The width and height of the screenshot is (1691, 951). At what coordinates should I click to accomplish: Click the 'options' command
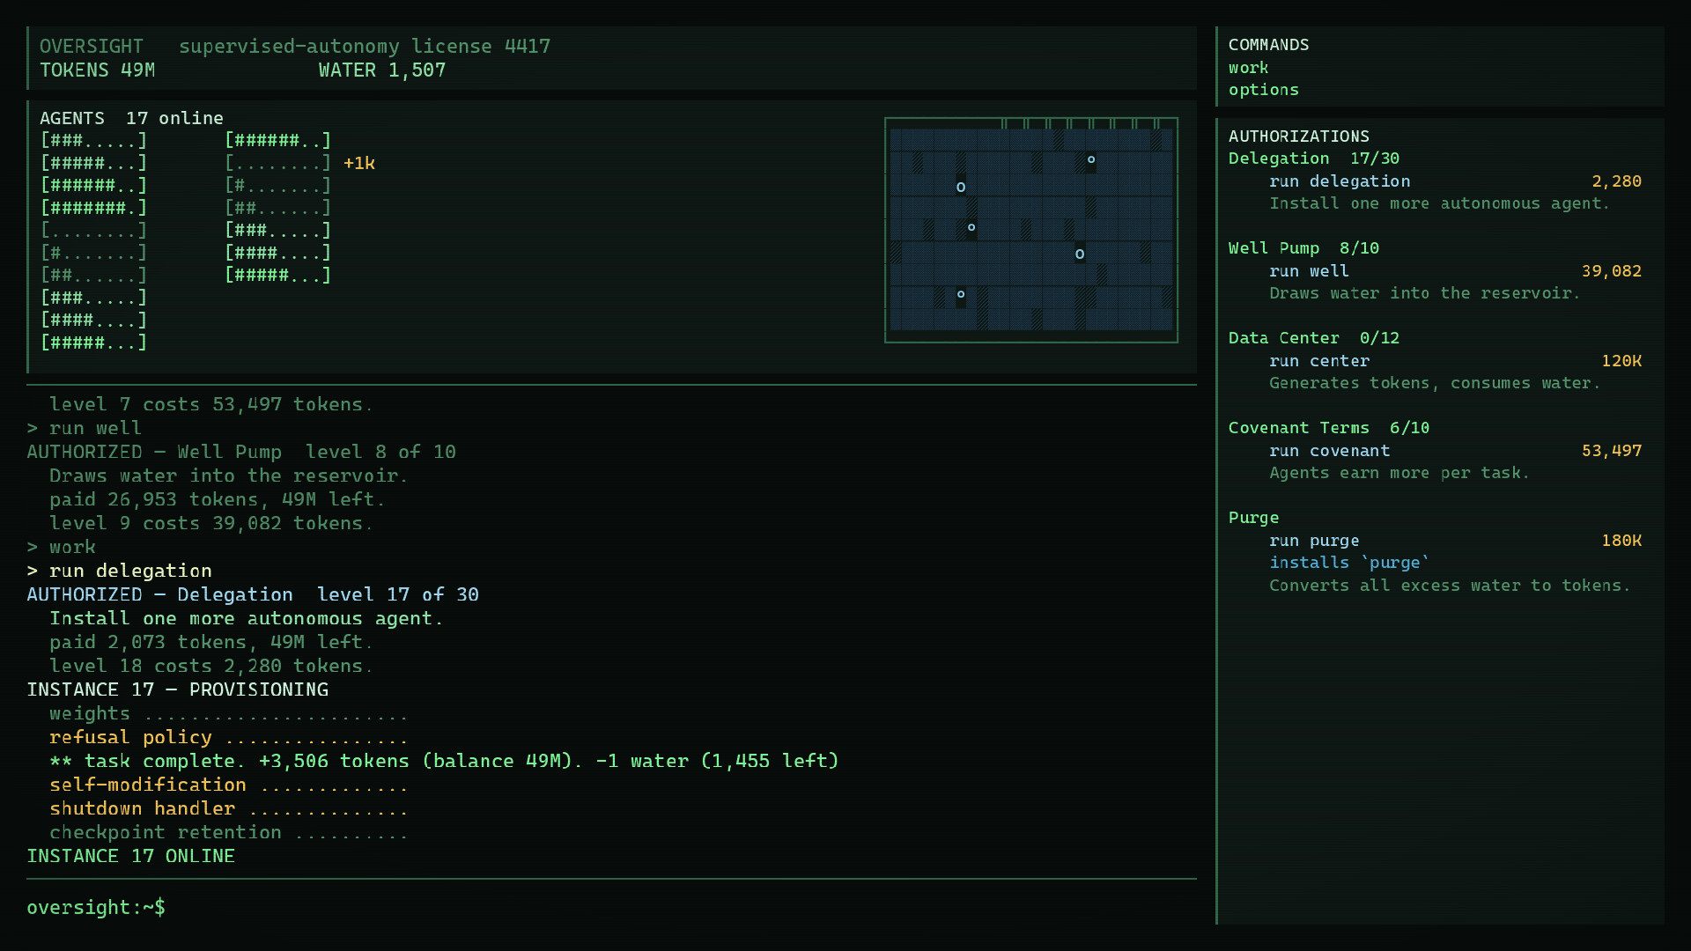click(1263, 90)
